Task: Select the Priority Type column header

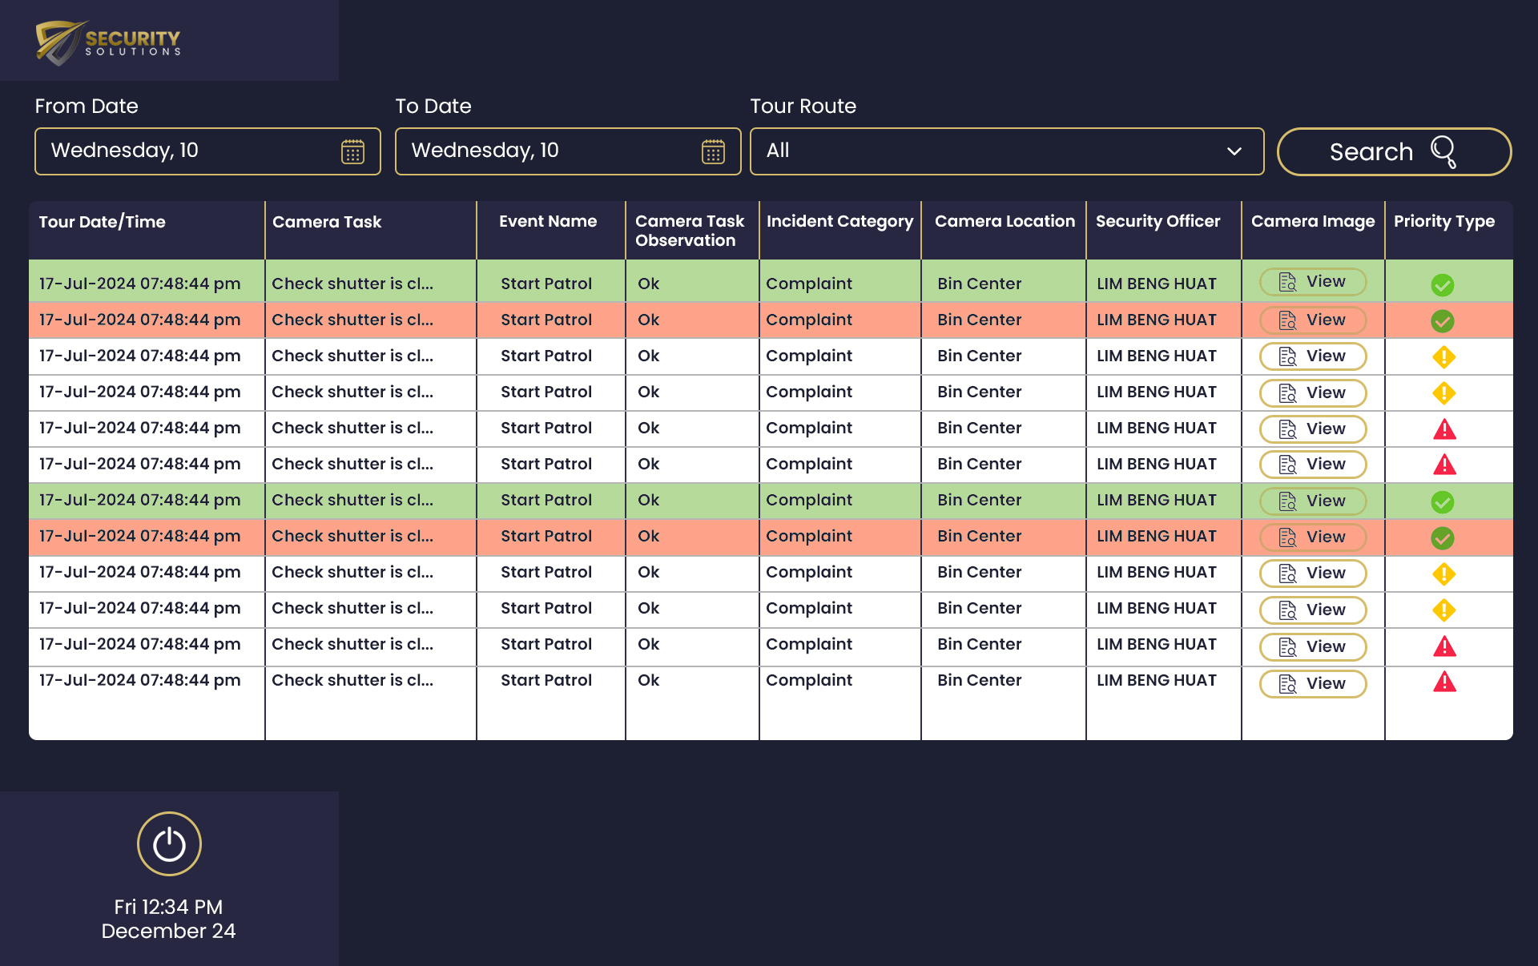Action: click(1444, 222)
